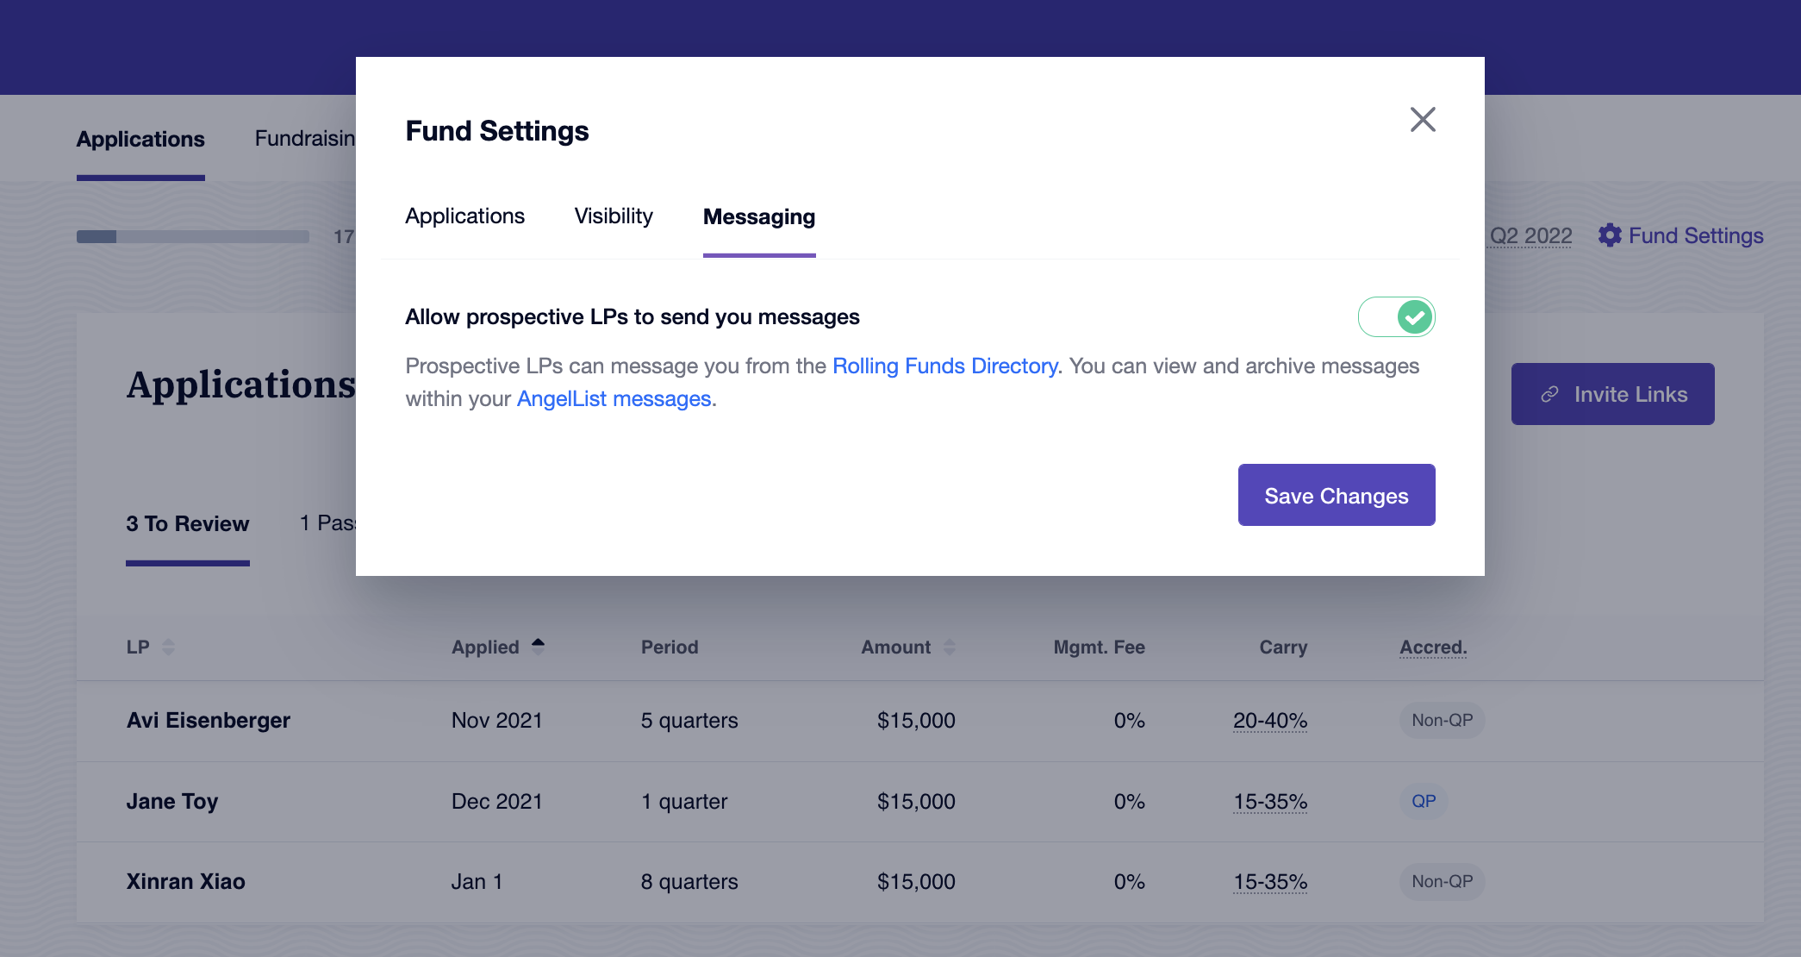
Task: Select the 3 To Review tab
Action: pos(188,523)
